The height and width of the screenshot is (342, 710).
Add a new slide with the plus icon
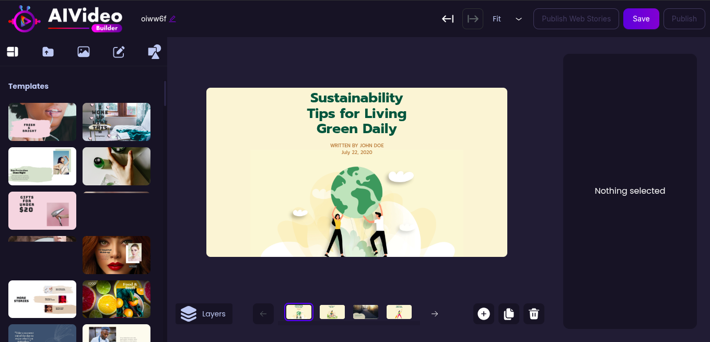[x=483, y=313]
